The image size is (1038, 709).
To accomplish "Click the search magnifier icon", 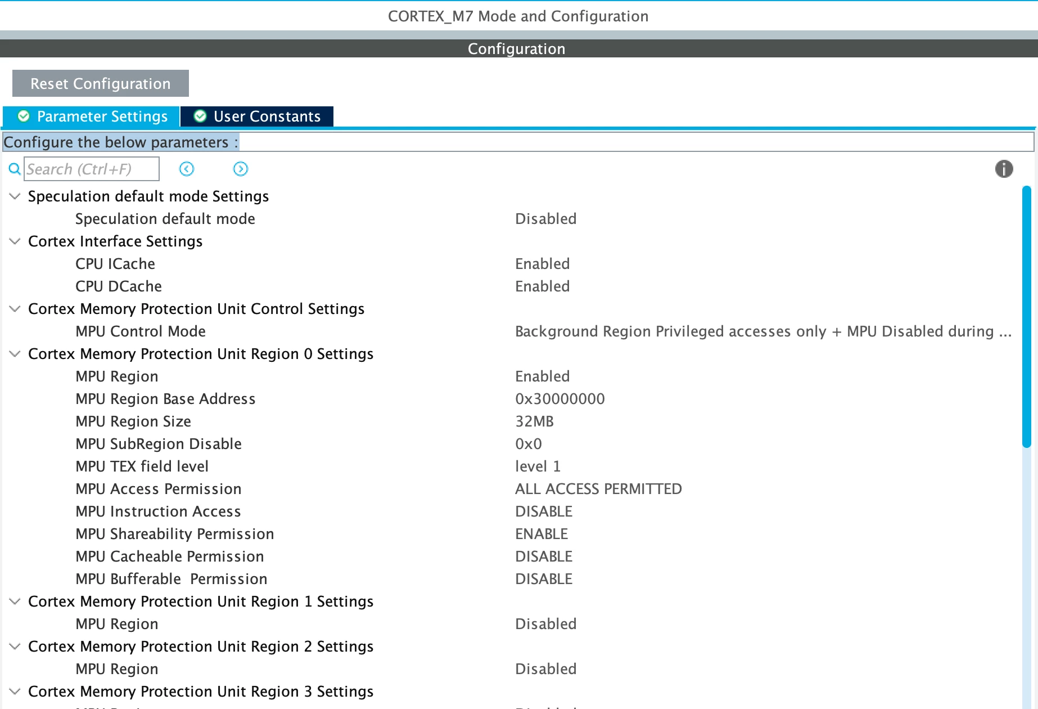I will [x=15, y=169].
